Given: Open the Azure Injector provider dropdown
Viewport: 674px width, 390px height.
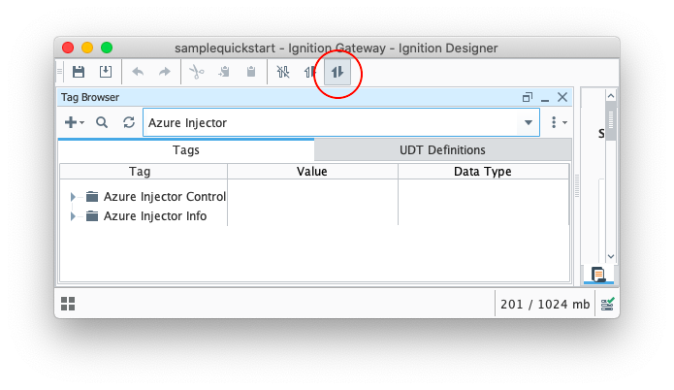Looking at the screenshot, I should [529, 123].
